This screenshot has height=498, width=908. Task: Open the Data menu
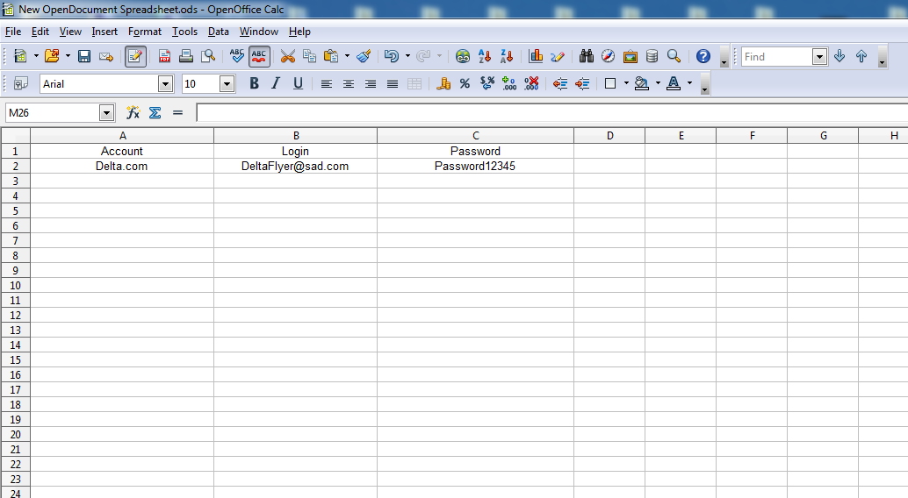pos(219,32)
